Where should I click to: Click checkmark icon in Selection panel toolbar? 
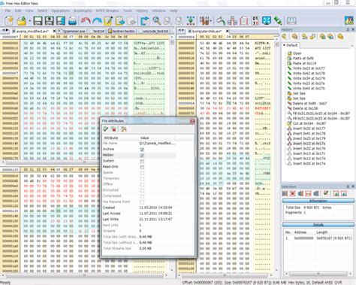[326, 193]
